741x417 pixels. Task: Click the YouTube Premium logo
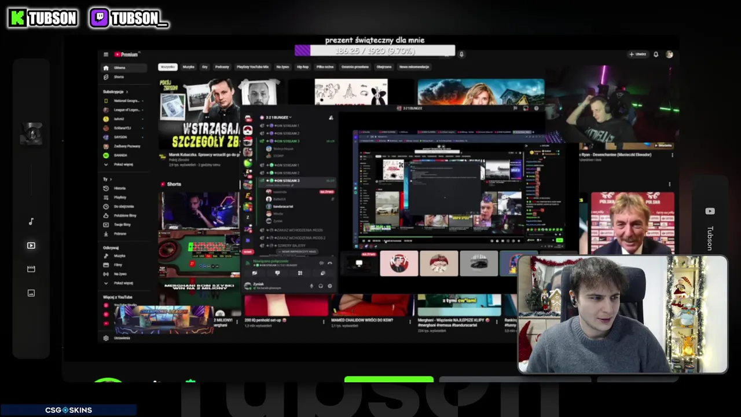[x=126, y=54]
